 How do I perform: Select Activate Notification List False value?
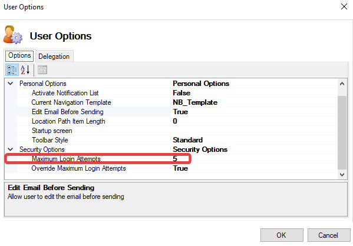click(x=254, y=93)
